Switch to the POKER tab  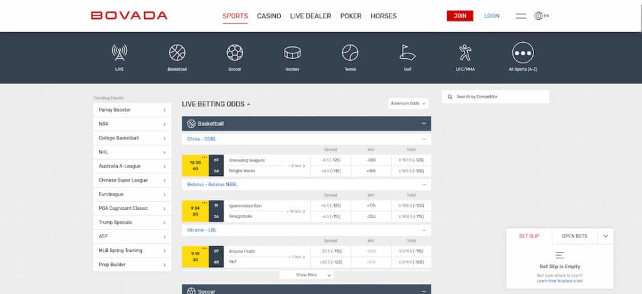point(351,16)
